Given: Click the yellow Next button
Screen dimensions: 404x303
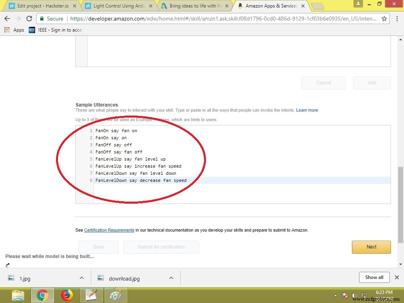Looking at the screenshot, I should [371, 247].
